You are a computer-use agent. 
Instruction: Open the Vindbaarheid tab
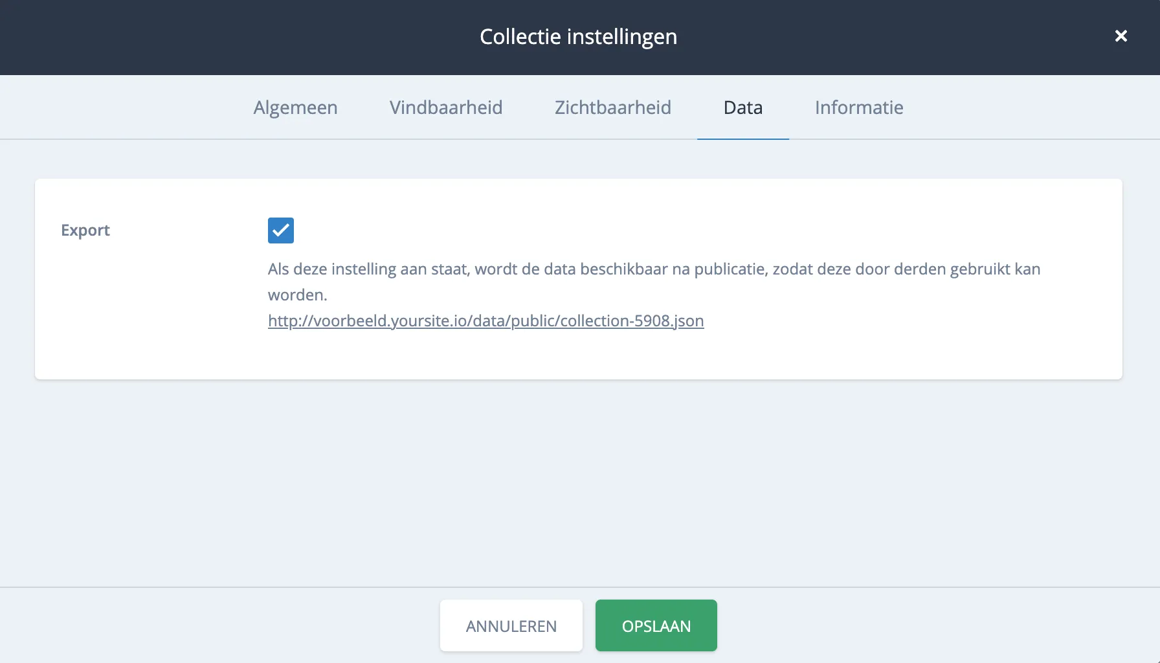[445, 107]
